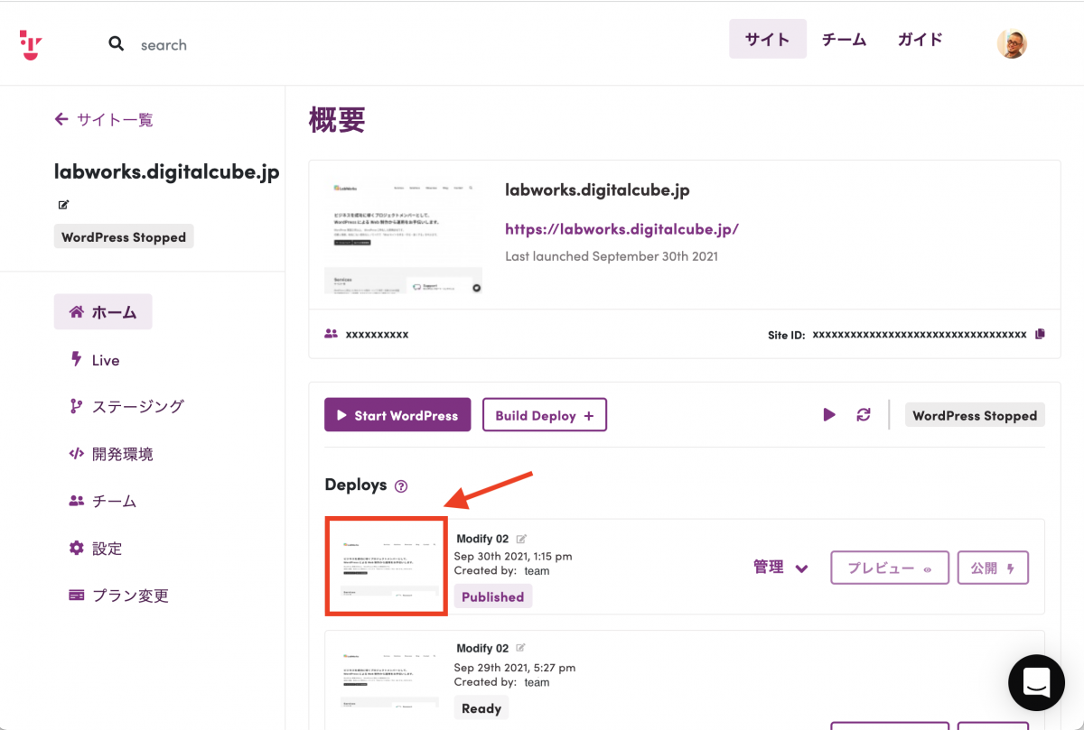The height and width of the screenshot is (730, 1084).
Task: Switch to サイト tab
Action: pos(768,40)
